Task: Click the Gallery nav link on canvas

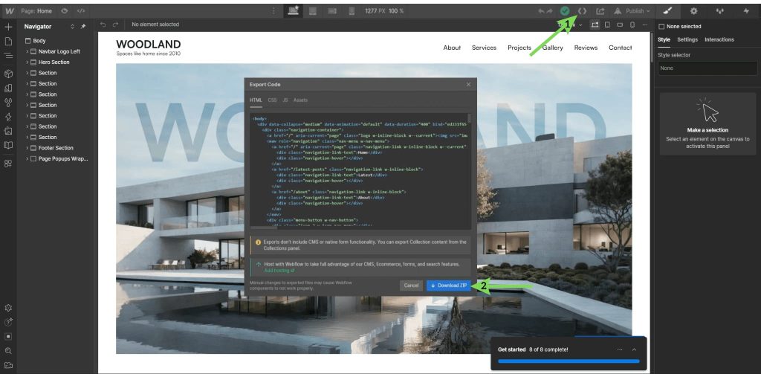Action: pyautogui.click(x=553, y=48)
